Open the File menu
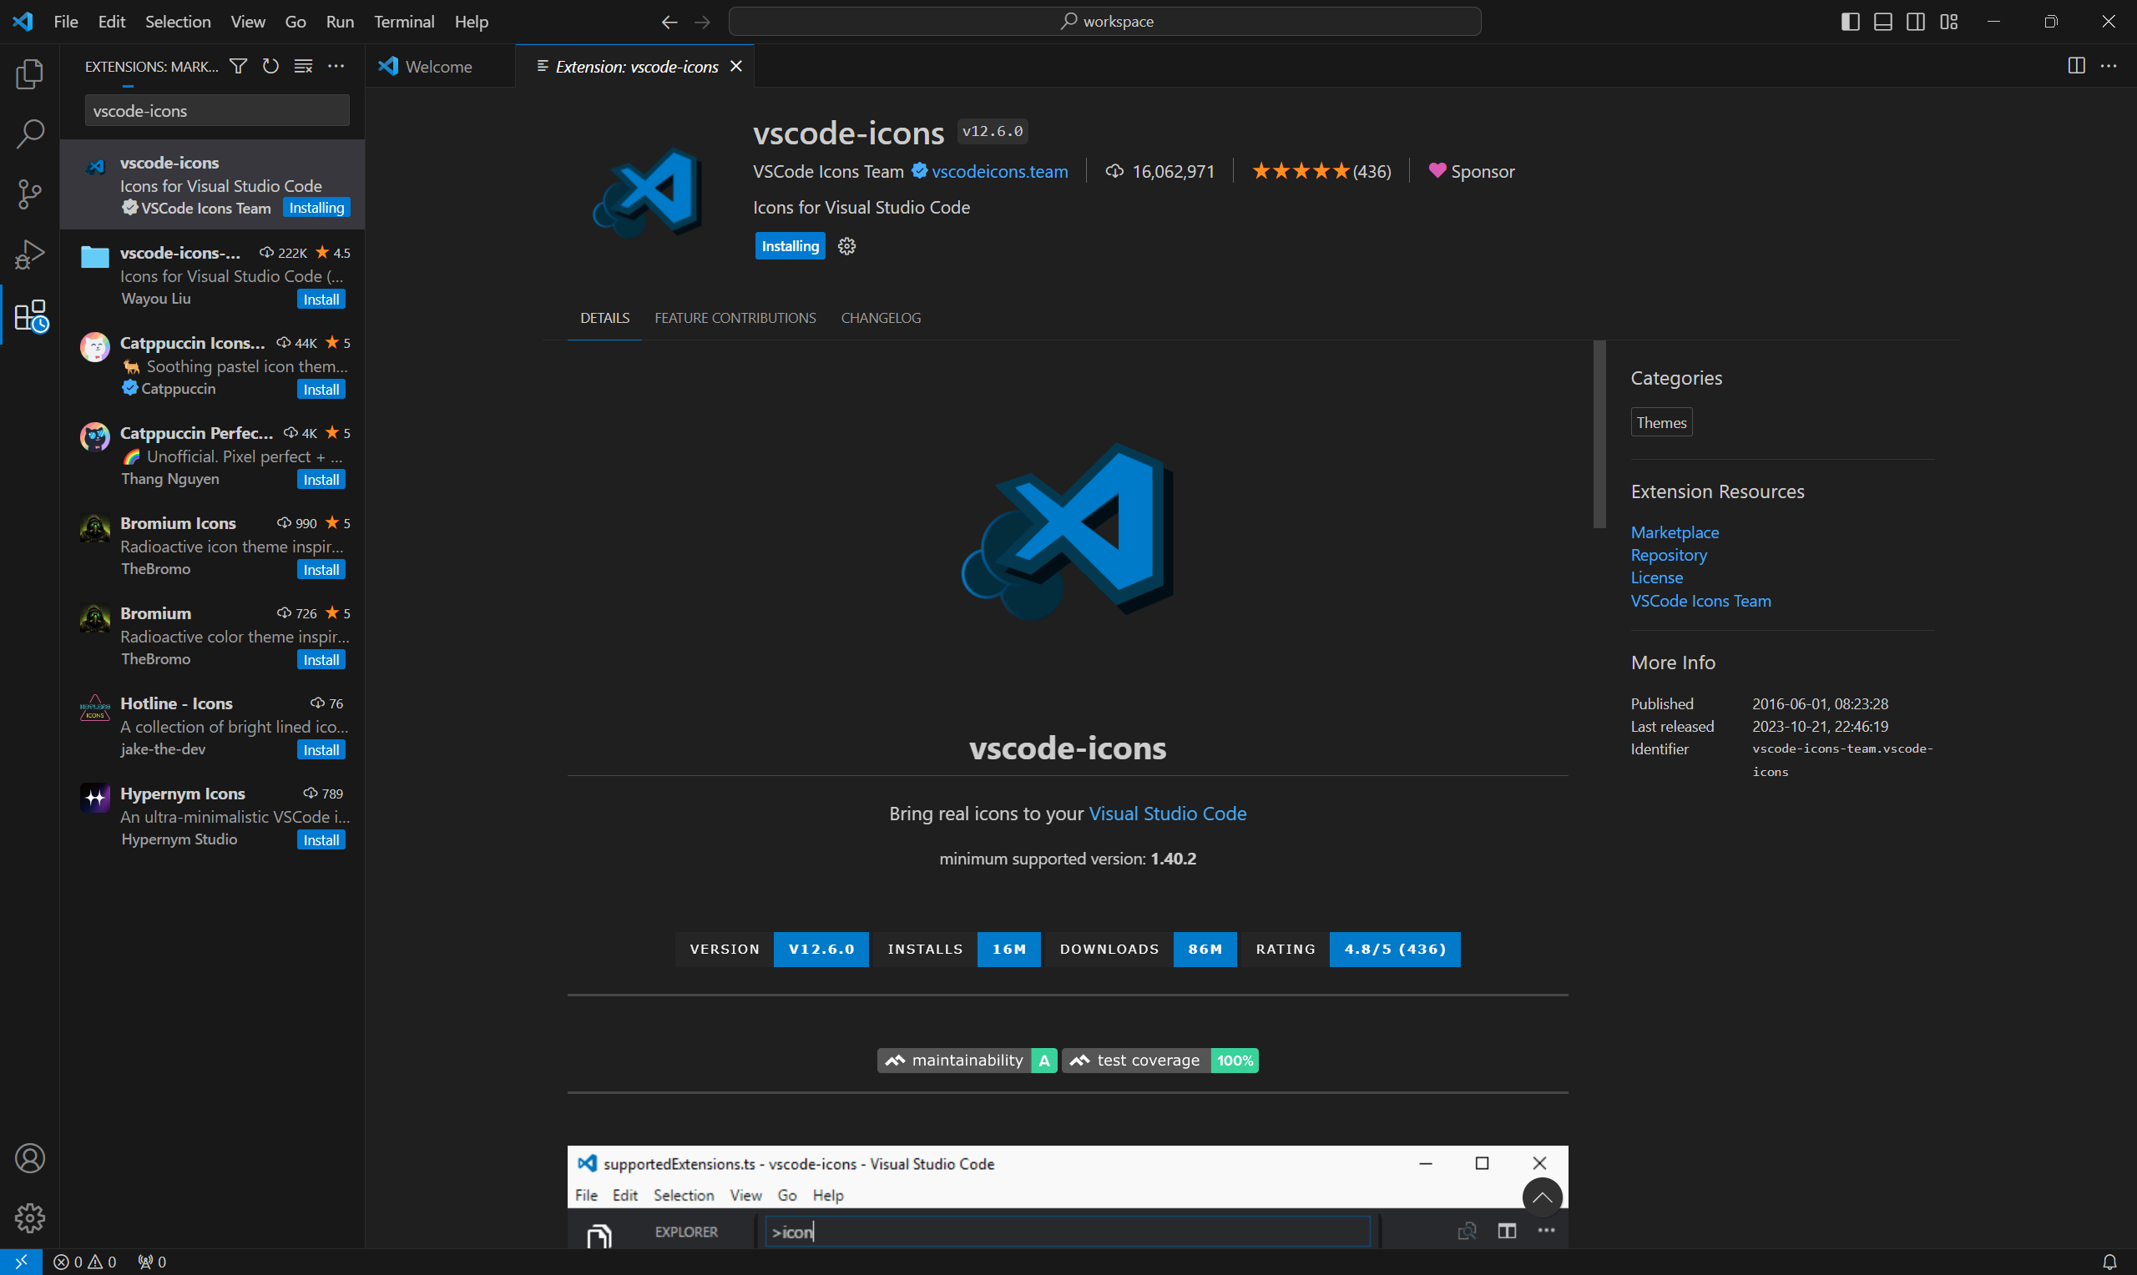Viewport: 2137px width, 1275px height. click(x=65, y=22)
